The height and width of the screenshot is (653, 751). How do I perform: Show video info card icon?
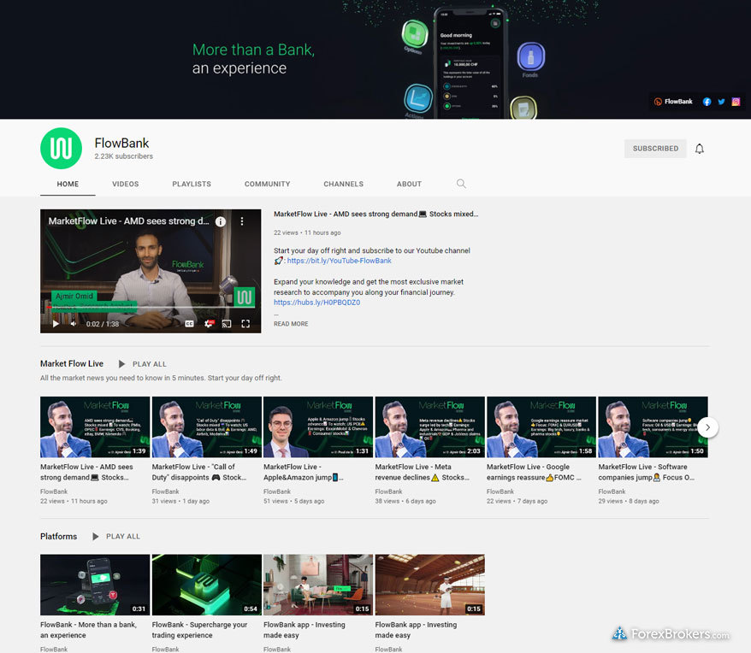pyautogui.click(x=221, y=221)
